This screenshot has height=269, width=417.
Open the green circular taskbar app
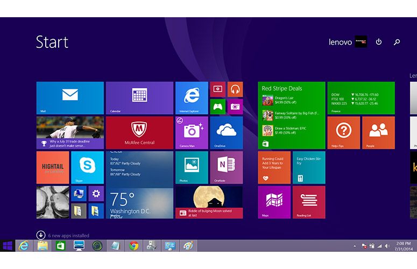click(97, 246)
